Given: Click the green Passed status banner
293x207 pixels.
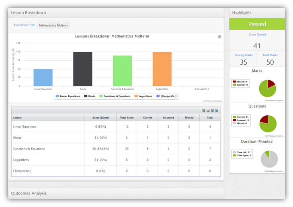Looking at the screenshot, I should pos(257,24).
